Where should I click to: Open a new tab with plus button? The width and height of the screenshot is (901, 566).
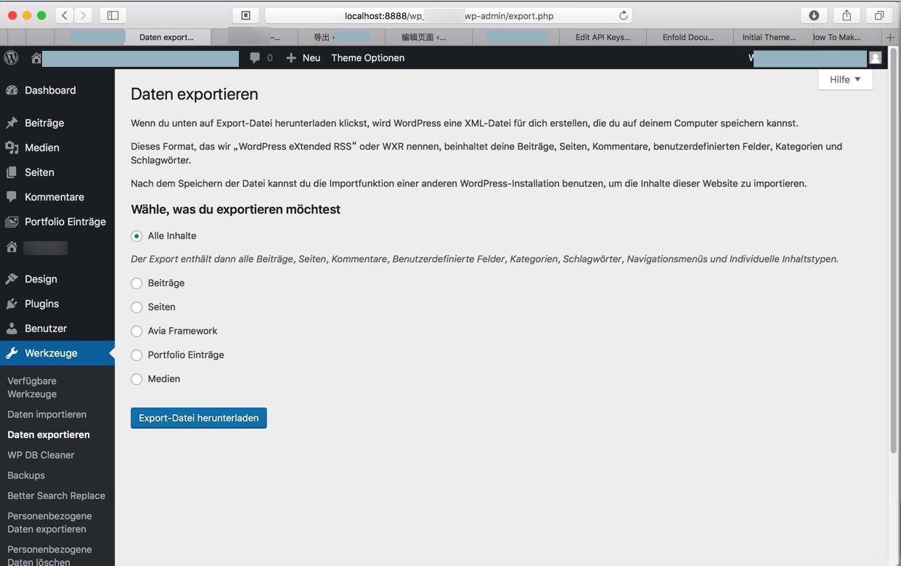890,37
